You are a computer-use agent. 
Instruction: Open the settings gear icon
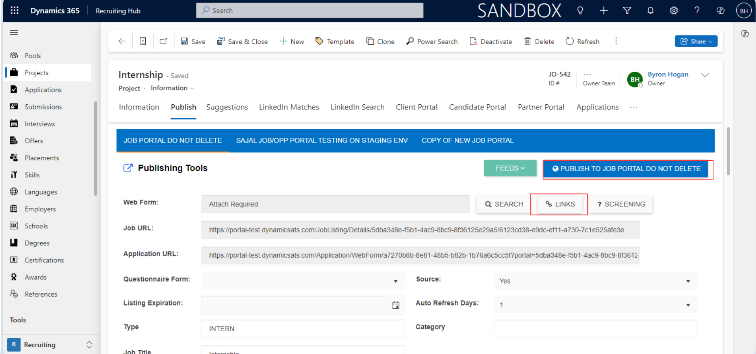point(674,11)
